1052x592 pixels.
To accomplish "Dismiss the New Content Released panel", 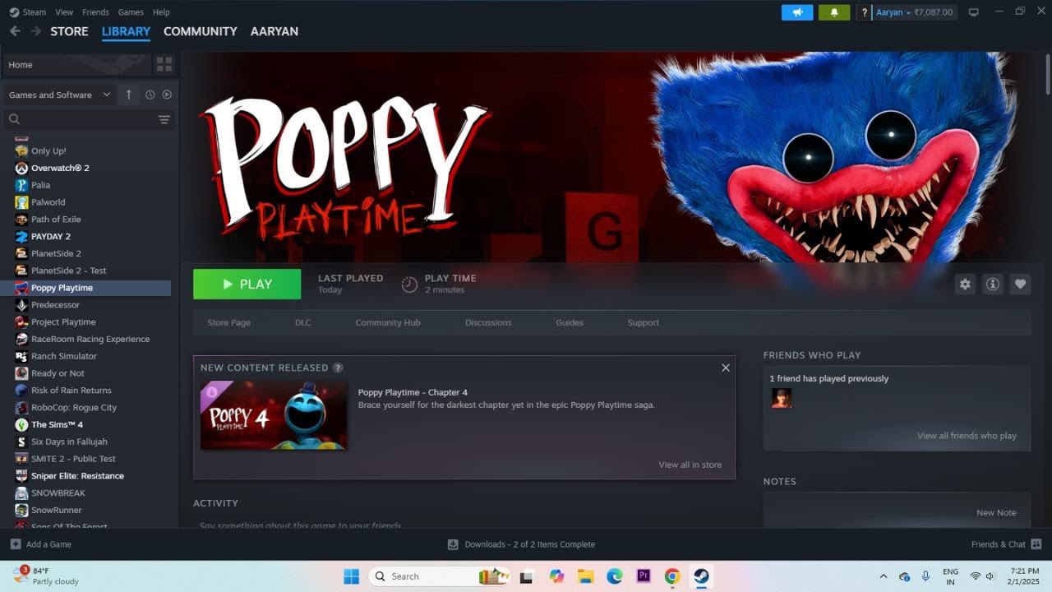I will (726, 368).
